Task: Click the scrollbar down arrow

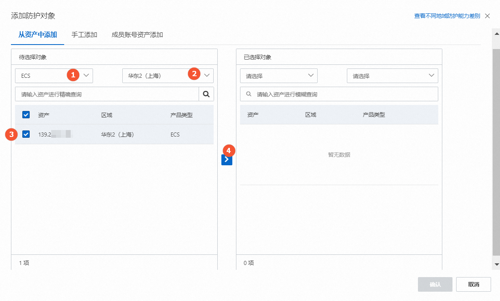Action: coord(496,264)
